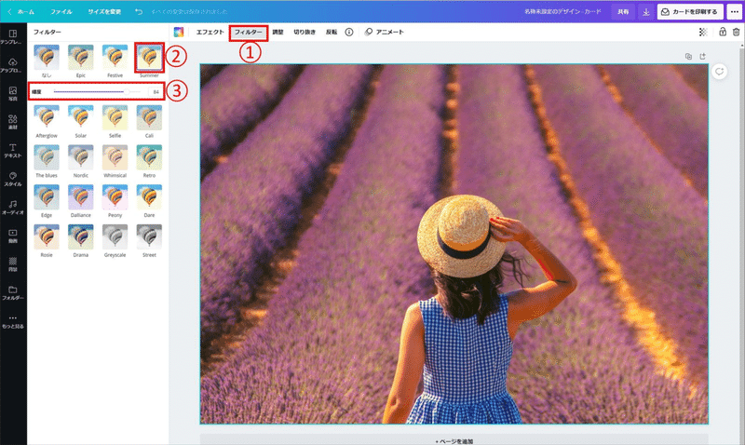
Task: Add a comment with the speech bubble icon
Action: point(719,72)
